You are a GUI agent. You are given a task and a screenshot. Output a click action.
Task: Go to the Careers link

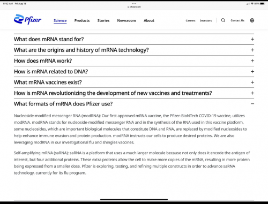click(x=190, y=20)
